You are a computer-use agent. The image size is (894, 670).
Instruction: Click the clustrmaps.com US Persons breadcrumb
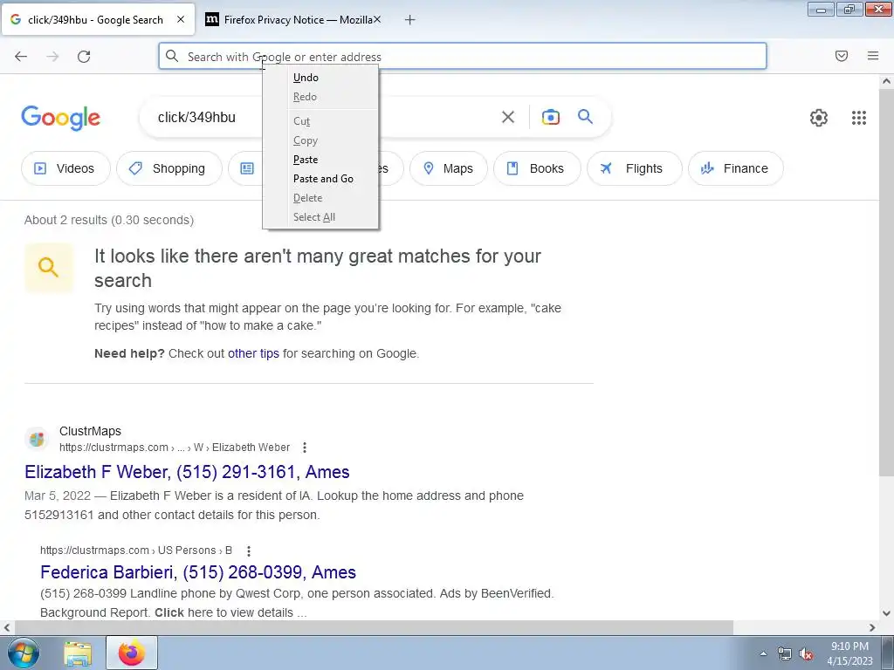tap(135, 551)
